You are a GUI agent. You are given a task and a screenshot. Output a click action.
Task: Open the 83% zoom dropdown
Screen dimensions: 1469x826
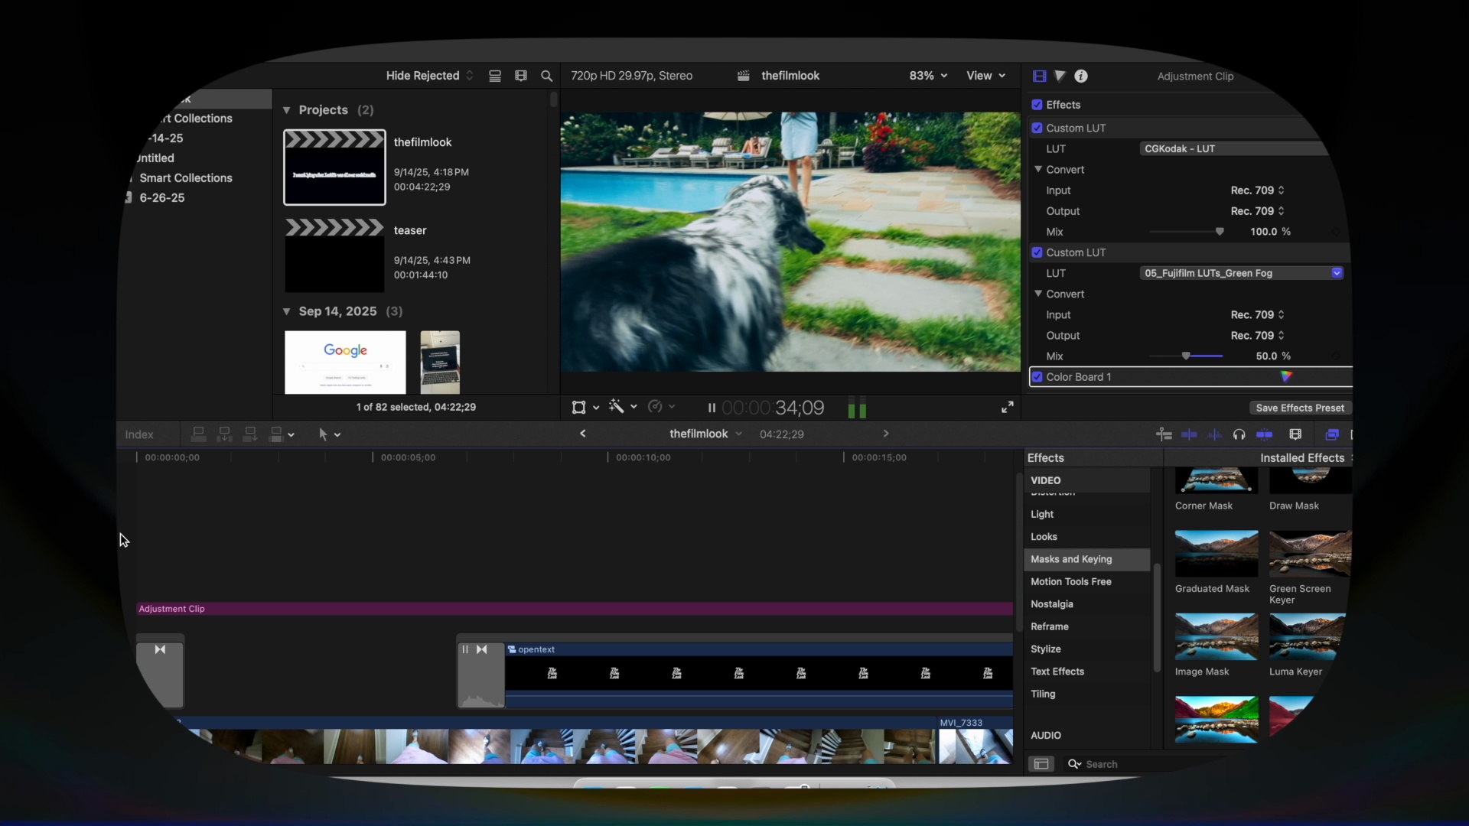[928, 76]
